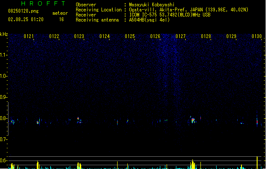Click the 0124 time marker
The height and width of the screenshot is (169, 266).
pos(104,36)
